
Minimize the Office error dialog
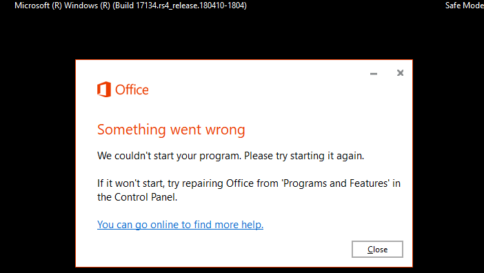tap(374, 73)
